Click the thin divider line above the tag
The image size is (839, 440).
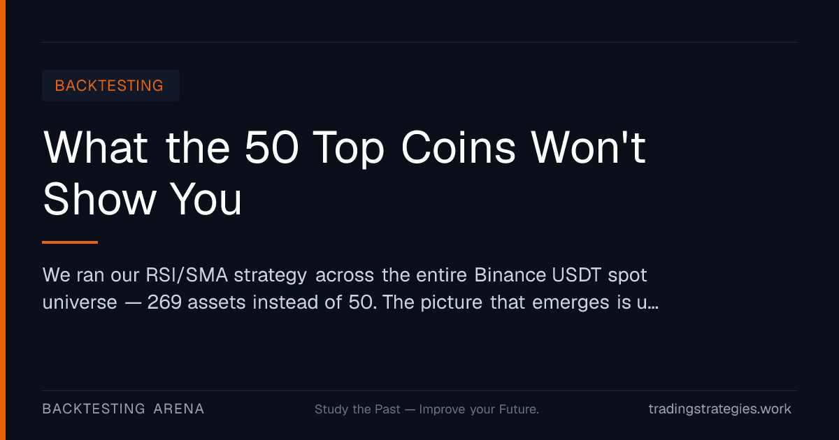[x=419, y=42]
